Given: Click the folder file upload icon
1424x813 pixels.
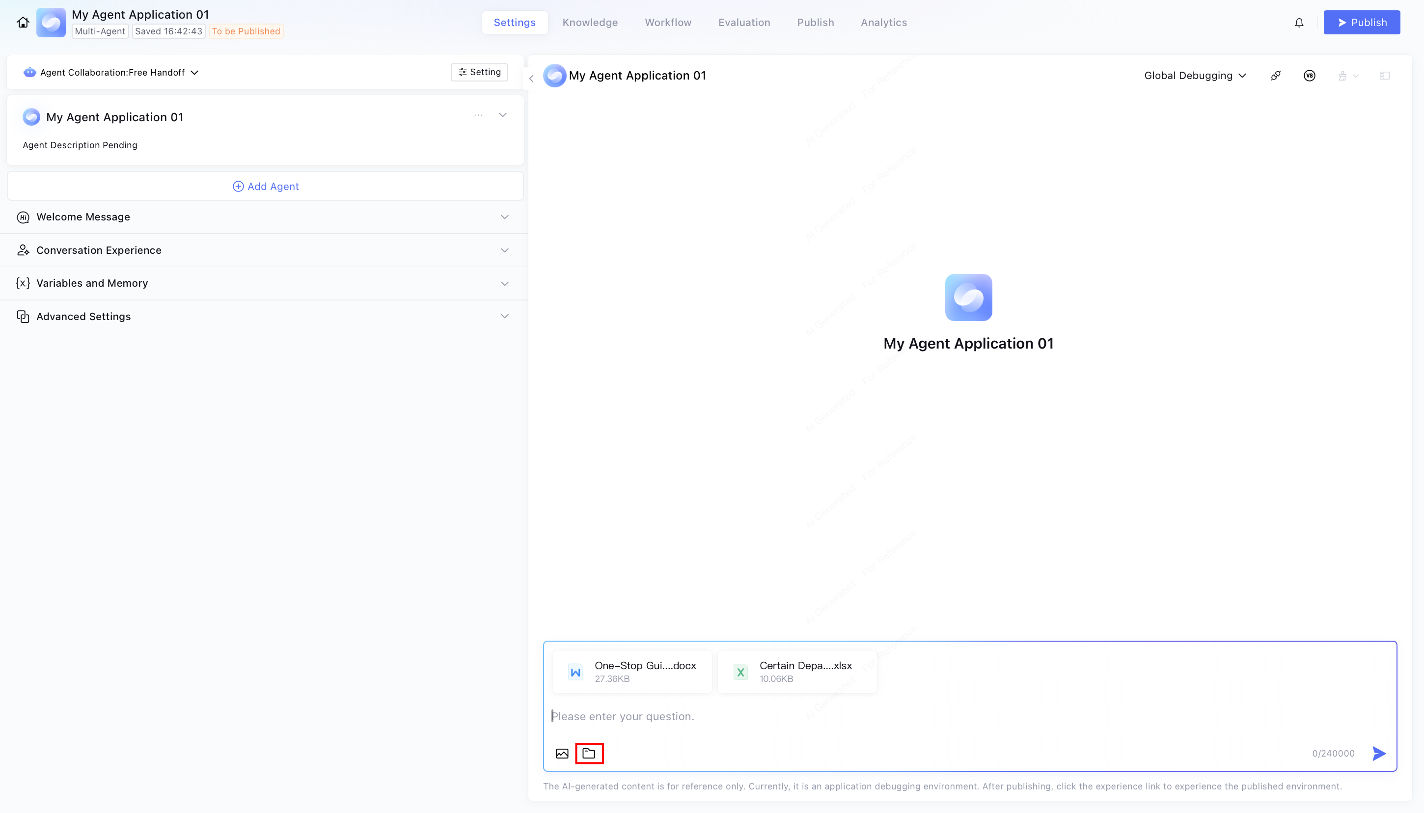Looking at the screenshot, I should click(x=589, y=753).
